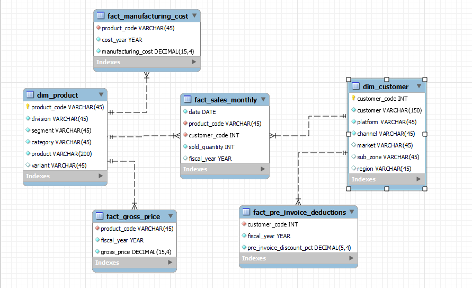The height and width of the screenshot is (288, 472).
Task: Expand Indexes section of fact_manufacturing_cost
Action: 194,62
